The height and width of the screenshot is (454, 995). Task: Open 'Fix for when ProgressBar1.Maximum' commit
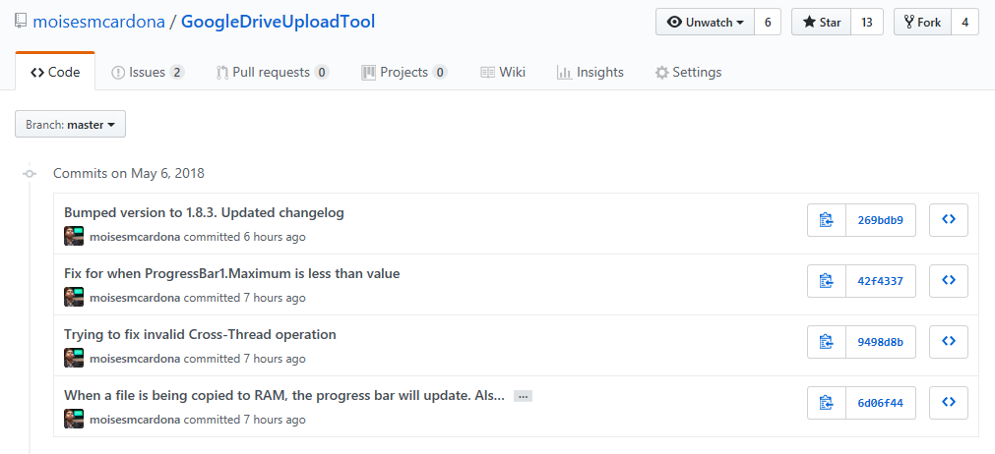tap(231, 273)
